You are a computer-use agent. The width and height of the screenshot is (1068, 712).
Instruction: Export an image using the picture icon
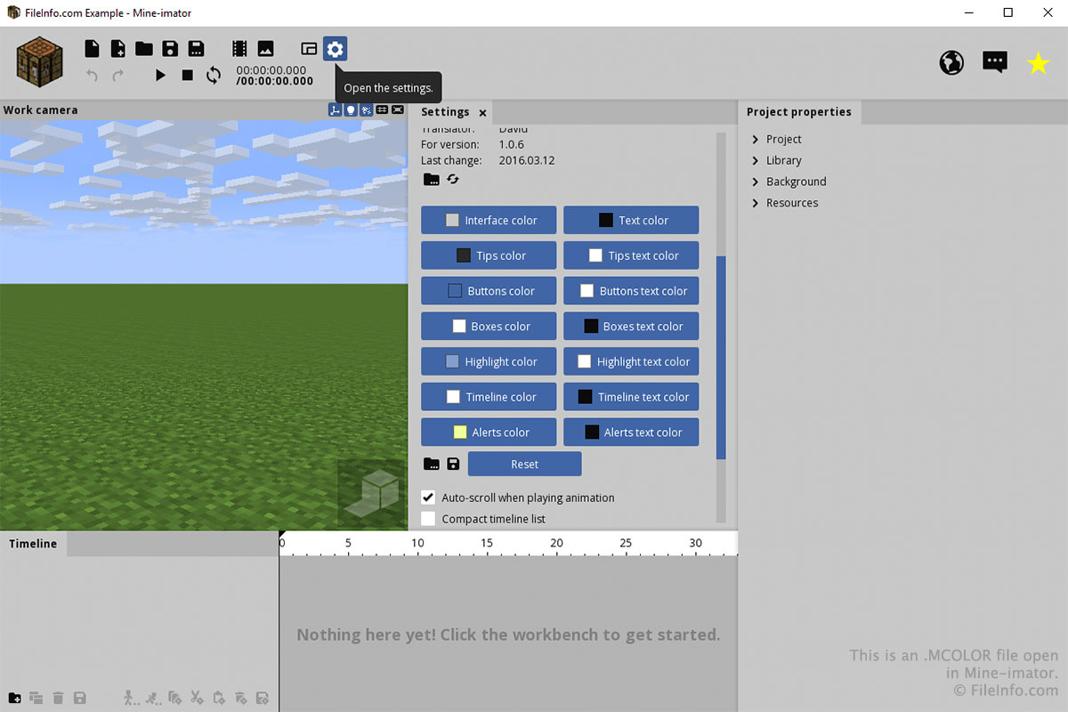tap(265, 49)
